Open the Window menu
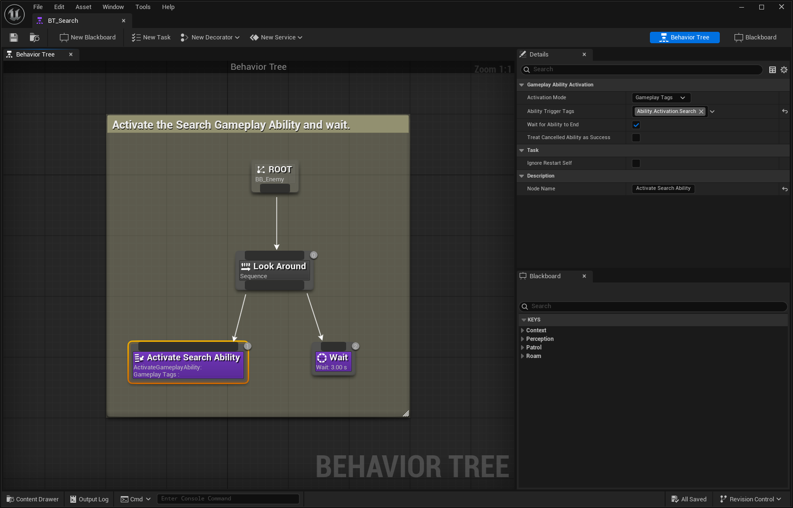793x508 pixels. click(x=113, y=7)
